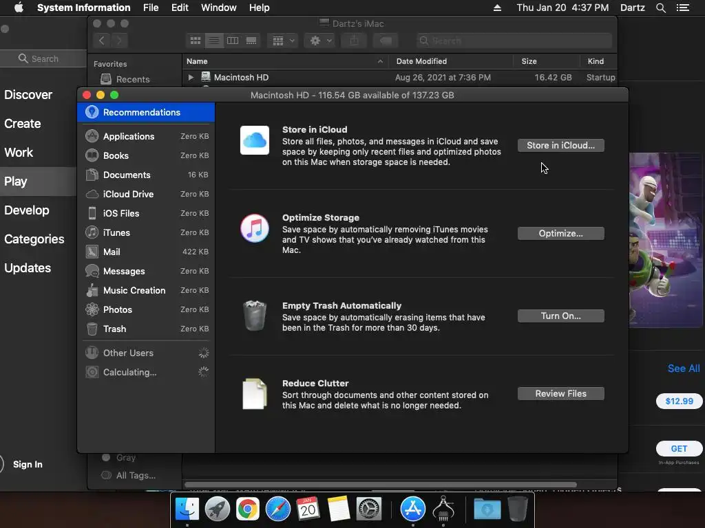Expand Macintosh HD disclosure triangle in Finder

tap(191, 77)
